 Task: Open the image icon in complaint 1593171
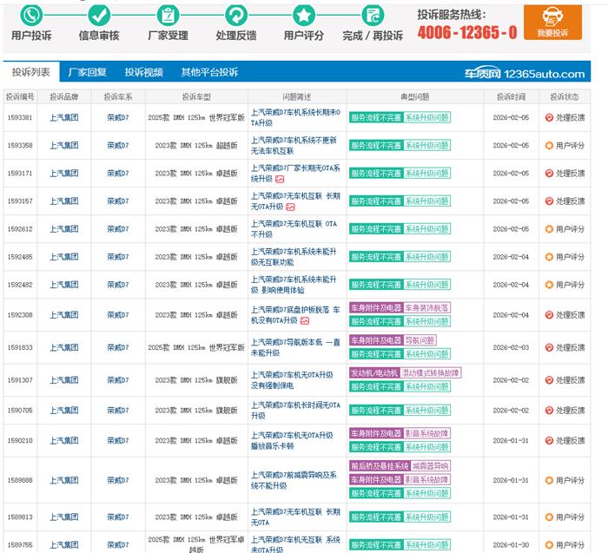tap(281, 179)
